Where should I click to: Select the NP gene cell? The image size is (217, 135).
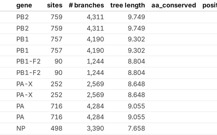pyautogui.click(x=20, y=128)
